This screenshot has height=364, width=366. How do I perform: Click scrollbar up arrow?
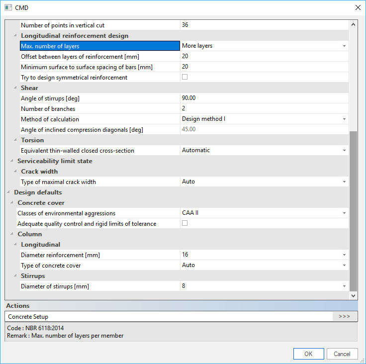click(x=354, y=24)
